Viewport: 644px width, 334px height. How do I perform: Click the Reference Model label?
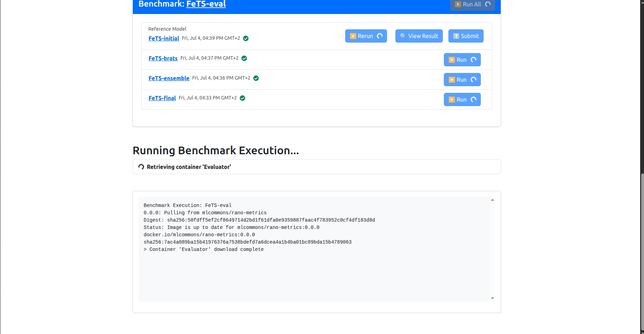click(167, 29)
